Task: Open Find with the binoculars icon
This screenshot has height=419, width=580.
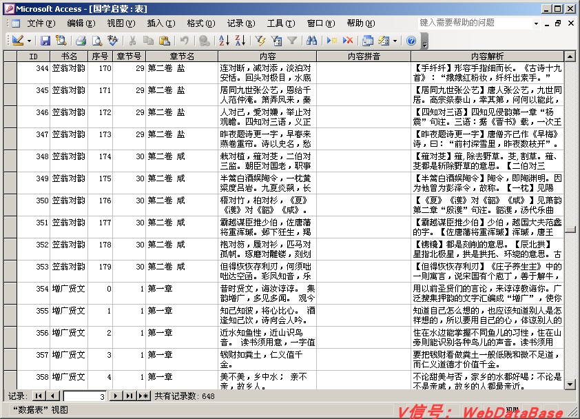Action: 312,41
